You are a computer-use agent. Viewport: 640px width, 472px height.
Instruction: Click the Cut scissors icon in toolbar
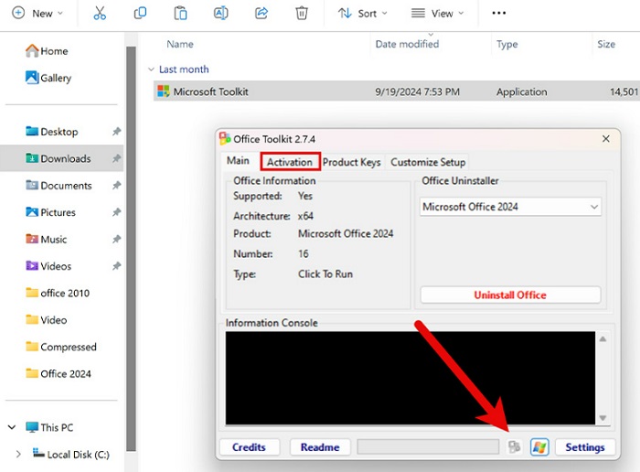(100, 13)
